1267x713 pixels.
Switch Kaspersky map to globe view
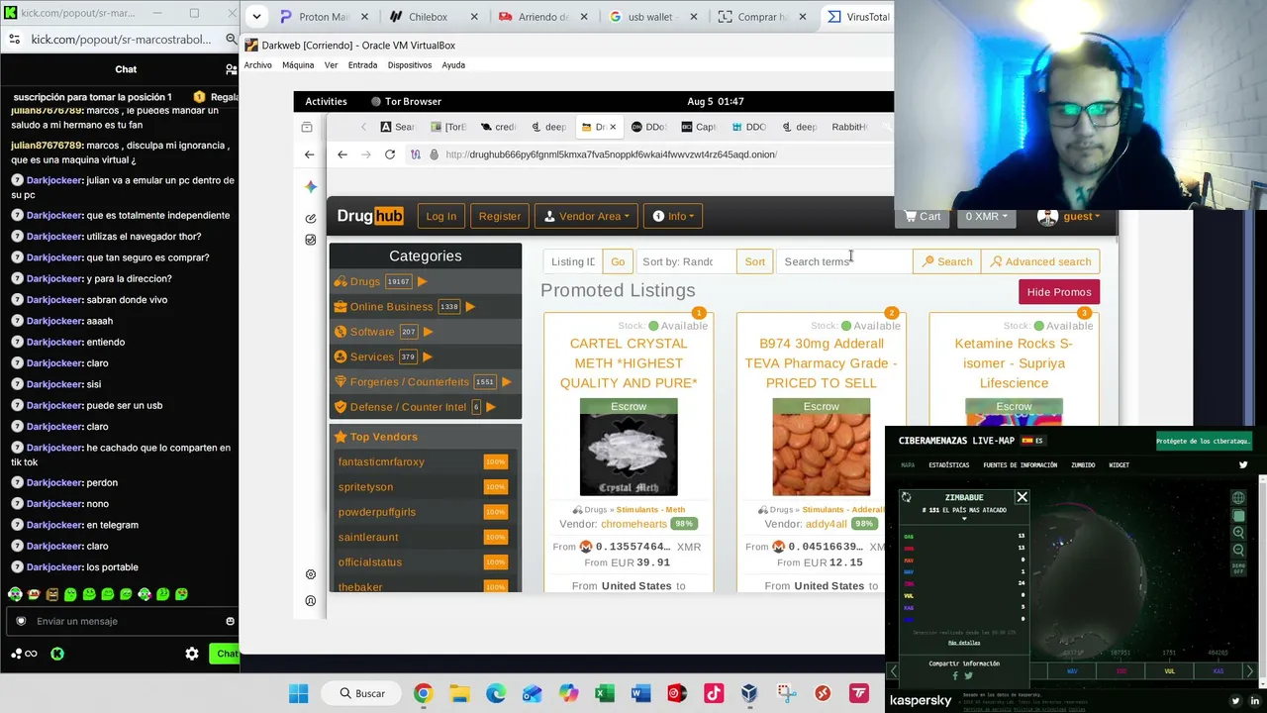(x=1238, y=498)
